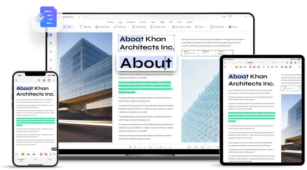This screenshot has height=170, width=307.
Task: Open the General tab on the laptop
Action: 111,22
